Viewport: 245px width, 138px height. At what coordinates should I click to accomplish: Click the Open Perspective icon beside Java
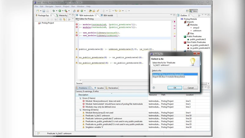pyautogui.click(x=187, y=11)
